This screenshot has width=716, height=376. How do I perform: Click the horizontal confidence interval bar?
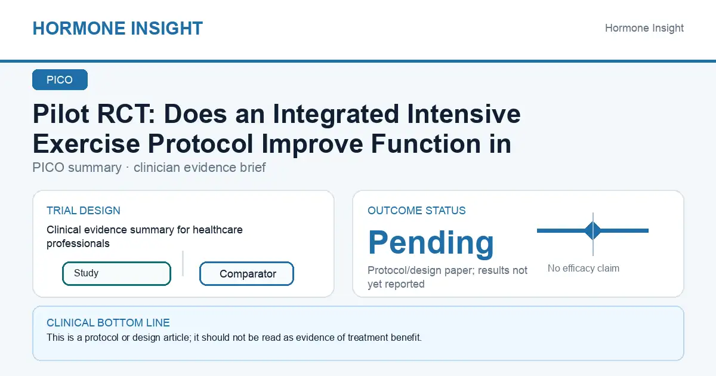pos(592,230)
